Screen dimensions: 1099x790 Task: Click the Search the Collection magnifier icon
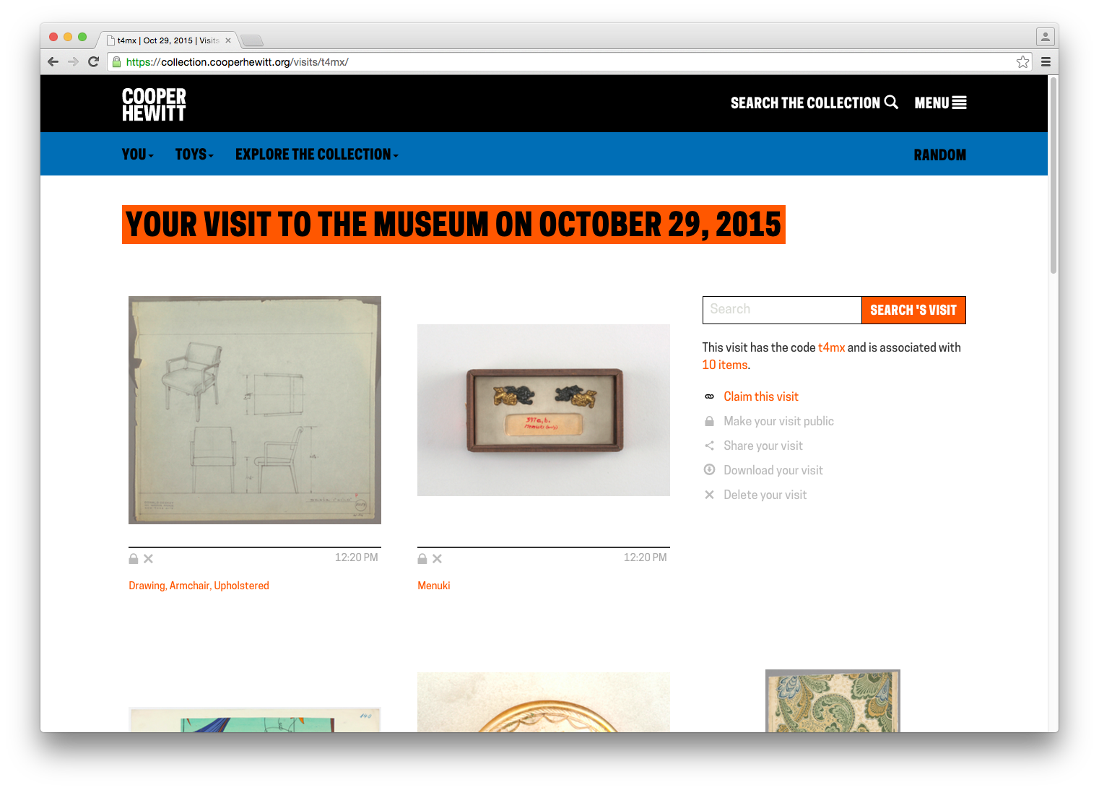click(x=891, y=103)
